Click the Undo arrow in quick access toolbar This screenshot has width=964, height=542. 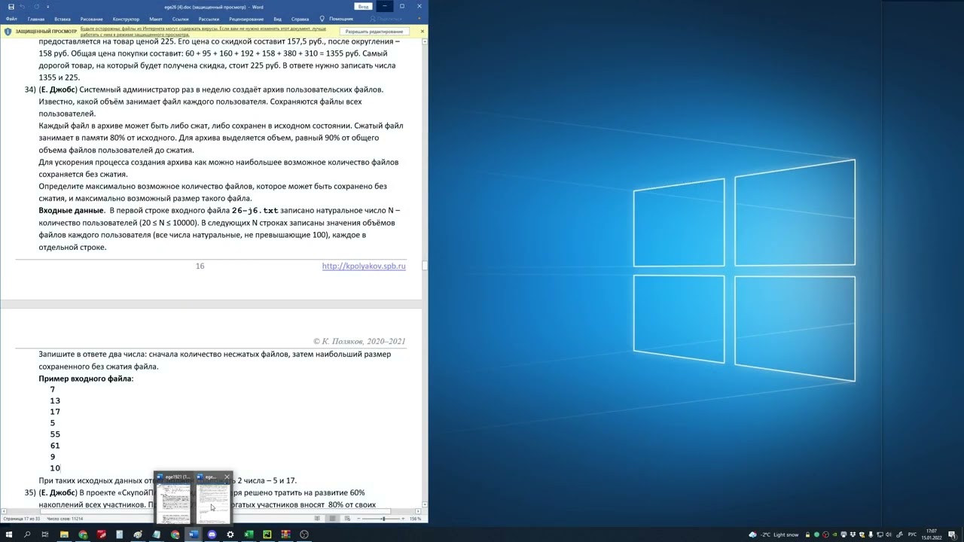(x=23, y=7)
